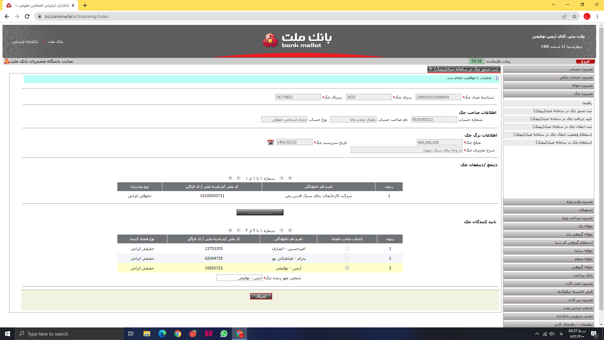
Task: Go to next page in beneficiaries table
Action: [x=282, y=178]
